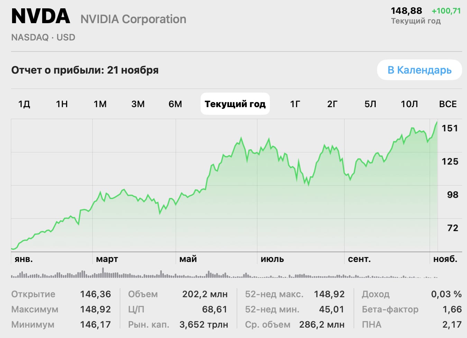This screenshot has width=467, height=338.
Task: Click the Бета-фактор label
Action: [390, 309]
